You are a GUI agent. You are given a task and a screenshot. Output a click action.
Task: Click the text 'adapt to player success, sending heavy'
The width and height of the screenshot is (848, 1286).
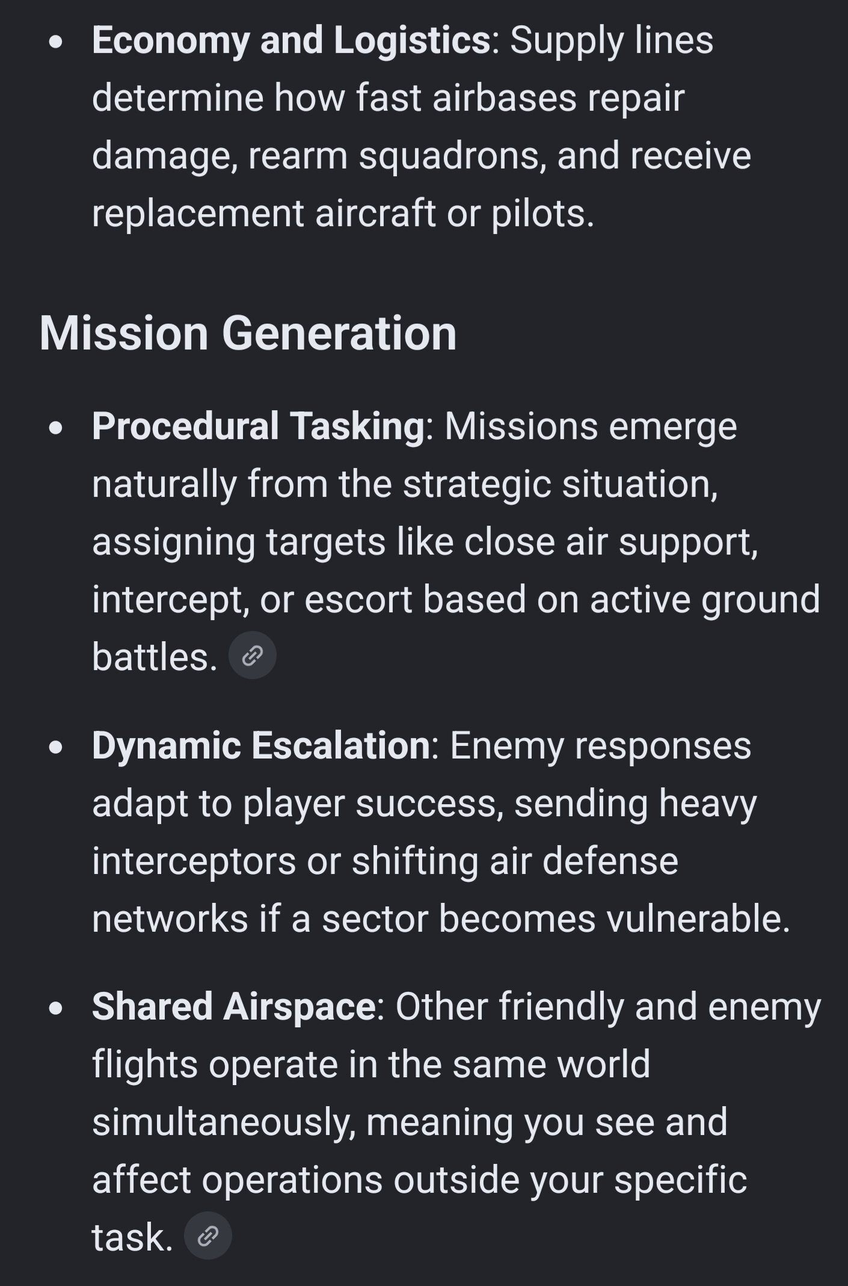[425, 803]
